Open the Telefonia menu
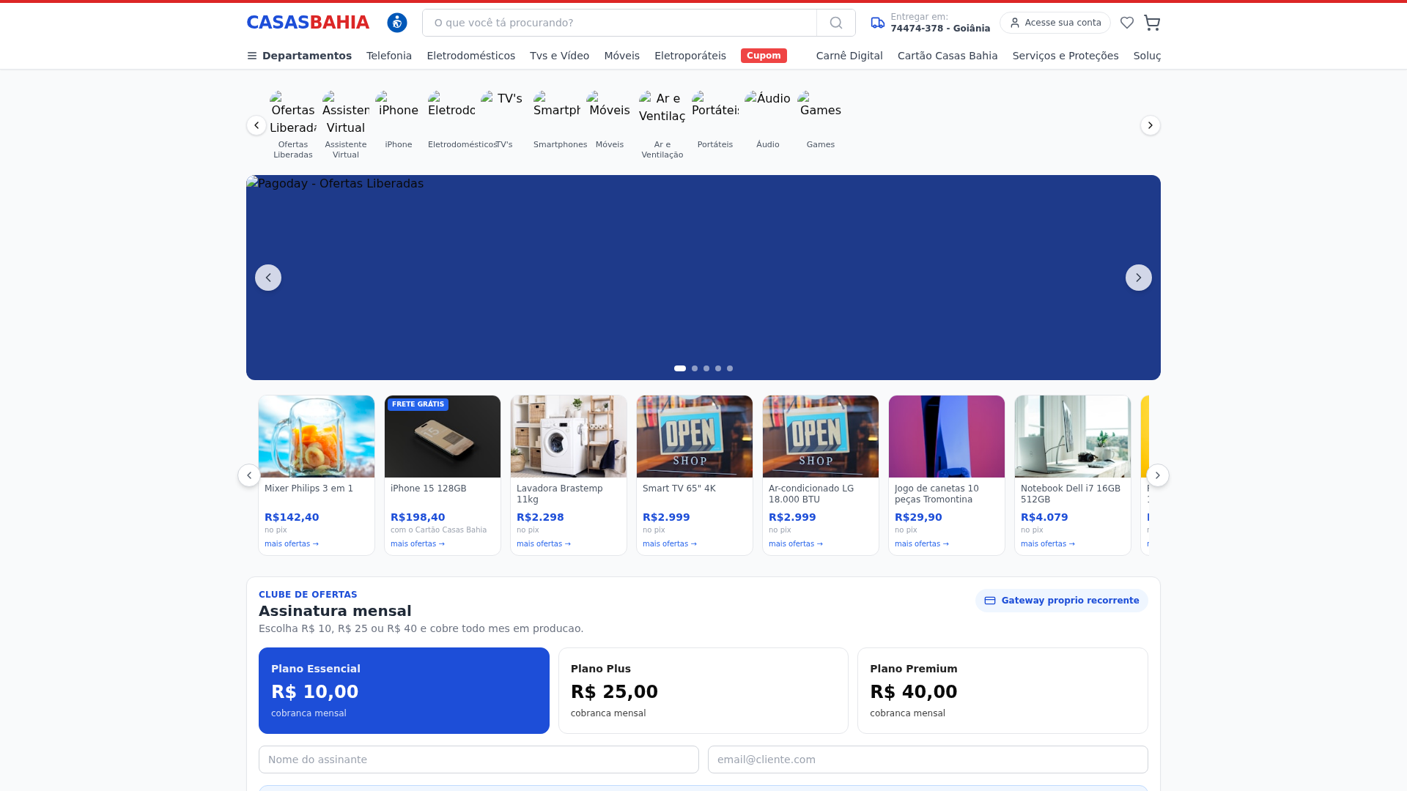The width and height of the screenshot is (1407, 791). point(389,56)
